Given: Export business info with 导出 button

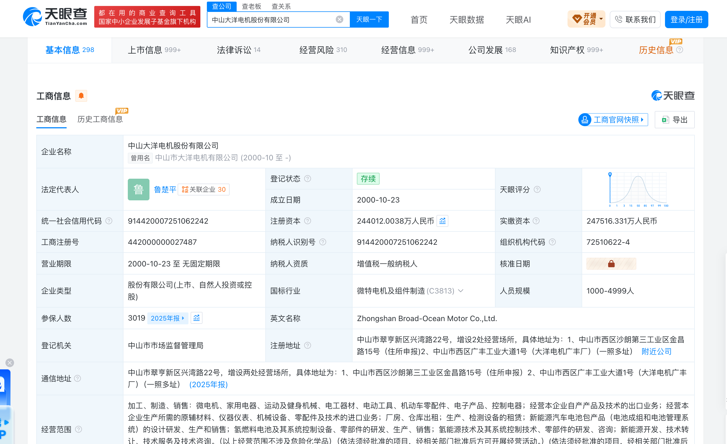Looking at the screenshot, I should 674,120.
